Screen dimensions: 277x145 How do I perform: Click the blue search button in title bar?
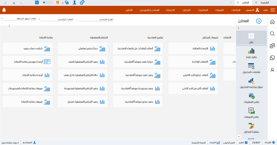(x=37, y=2)
